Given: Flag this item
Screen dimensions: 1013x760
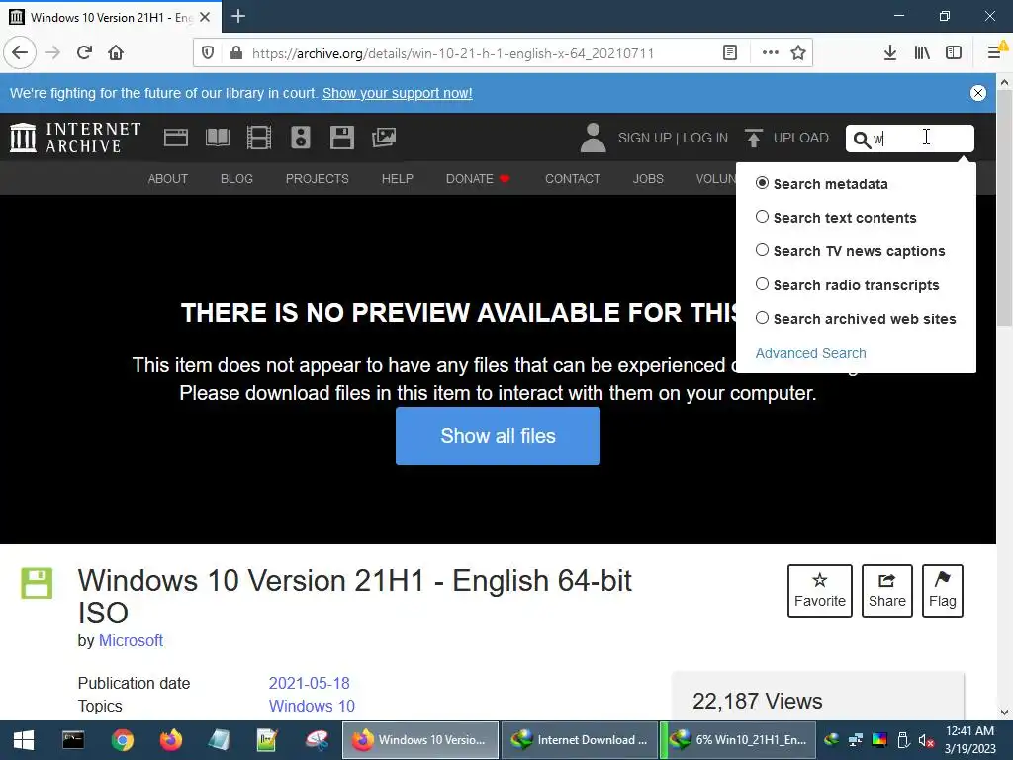Looking at the screenshot, I should point(943,591).
